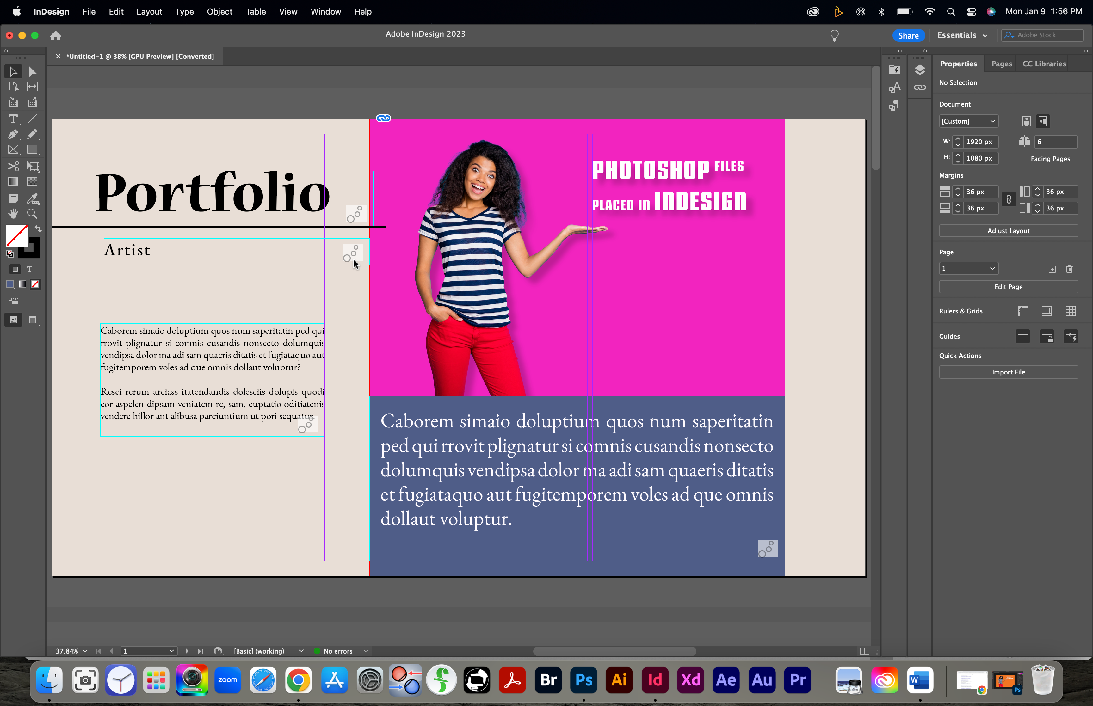Open the CC Libraries dock panel icon

(894, 70)
